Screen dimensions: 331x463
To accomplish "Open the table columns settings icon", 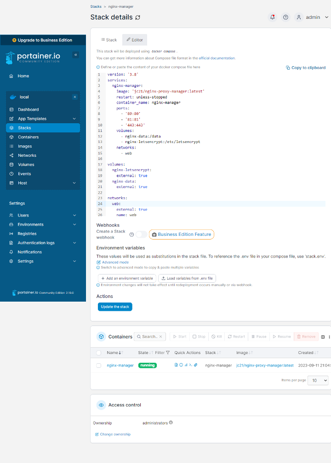I will point(323,337).
